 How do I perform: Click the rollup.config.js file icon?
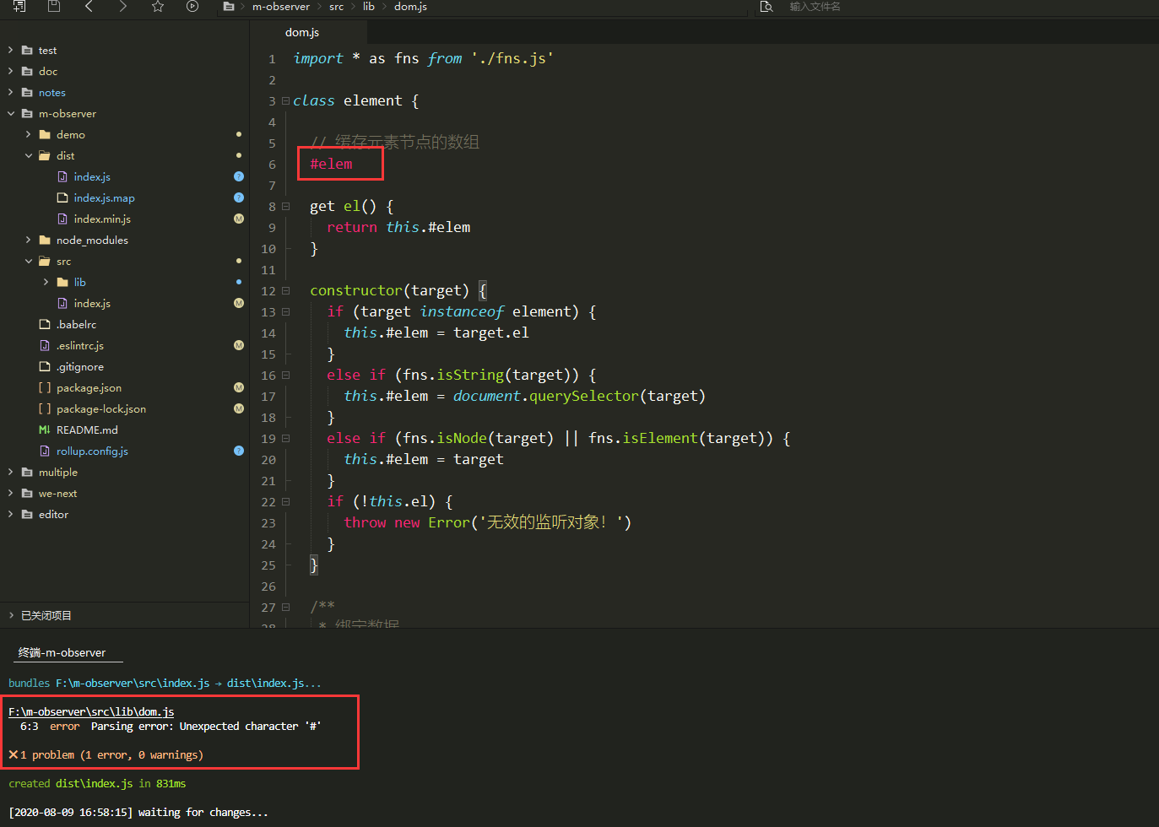click(x=45, y=451)
